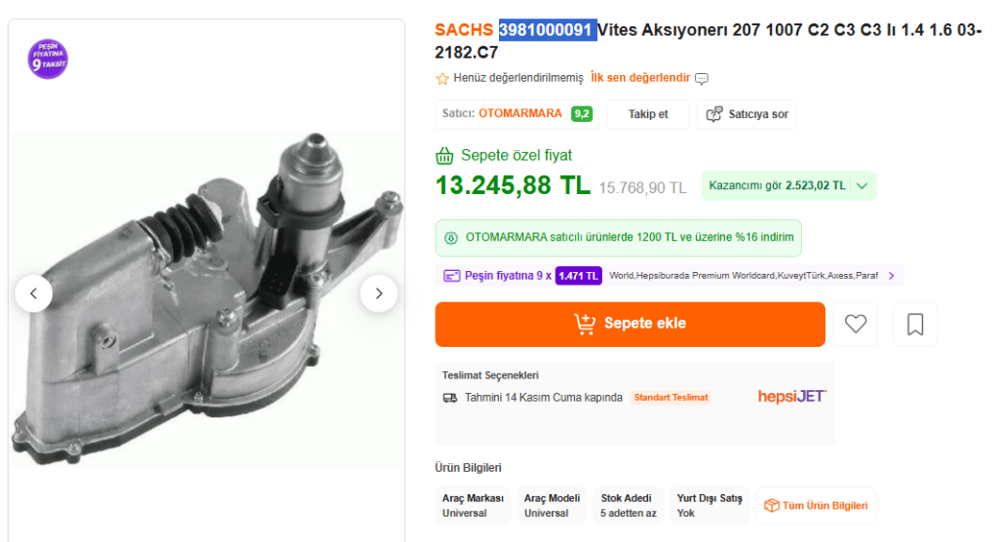998x542 pixels.
Task: Click the purple 9 taksit badge
Action: click(48, 59)
